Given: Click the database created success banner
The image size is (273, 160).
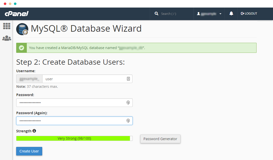Looking at the screenshot, I should [x=136, y=48].
